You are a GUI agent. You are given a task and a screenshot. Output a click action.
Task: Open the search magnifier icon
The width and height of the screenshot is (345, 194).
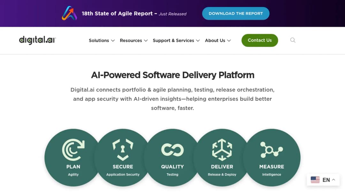(x=293, y=40)
